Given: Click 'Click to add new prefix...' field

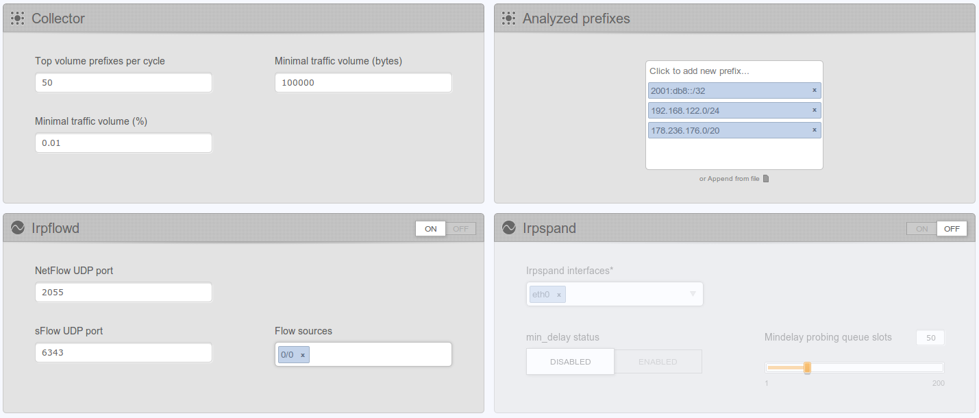Looking at the screenshot, I should [733, 71].
